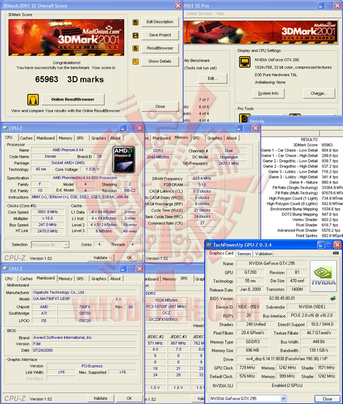Click OK in CPU-Z Motherboard window
This screenshot has width=343, height=404.
click(129, 398)
